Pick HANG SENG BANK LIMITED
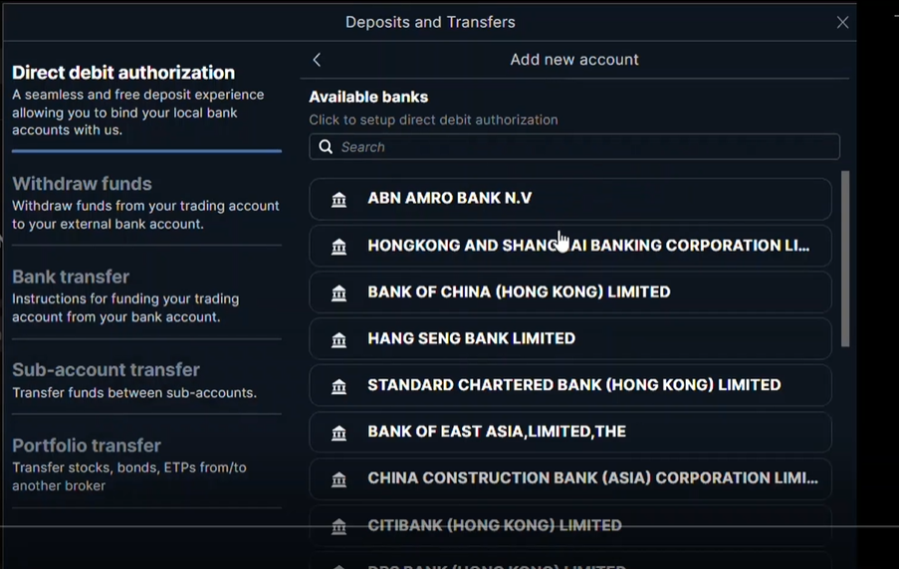 (x=570, y=338)
